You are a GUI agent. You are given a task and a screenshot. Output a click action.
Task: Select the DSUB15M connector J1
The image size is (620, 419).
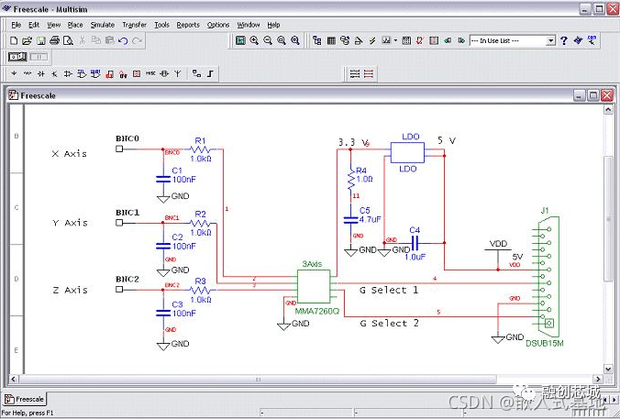[x=548, y=275]
